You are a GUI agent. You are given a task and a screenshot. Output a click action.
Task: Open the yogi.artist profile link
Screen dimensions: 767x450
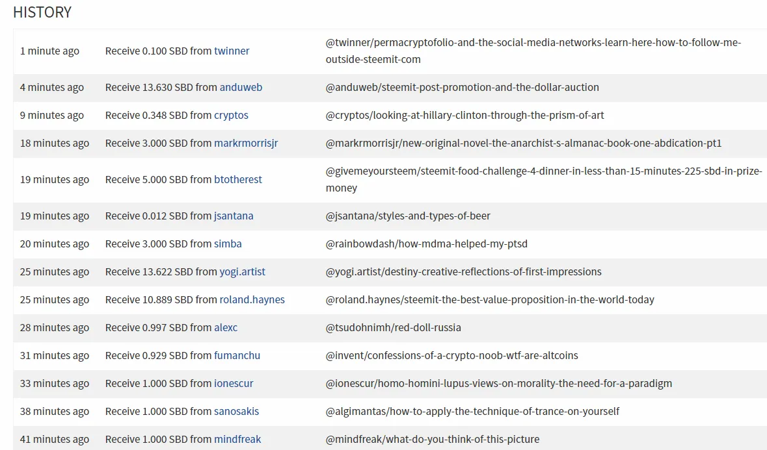pyautogui.click(x=242, y=271)
